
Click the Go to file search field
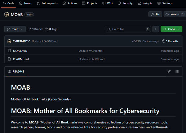coord(127,29)
